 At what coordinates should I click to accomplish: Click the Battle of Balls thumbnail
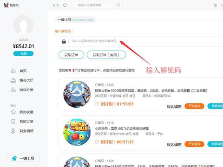(x=77, y=132)
